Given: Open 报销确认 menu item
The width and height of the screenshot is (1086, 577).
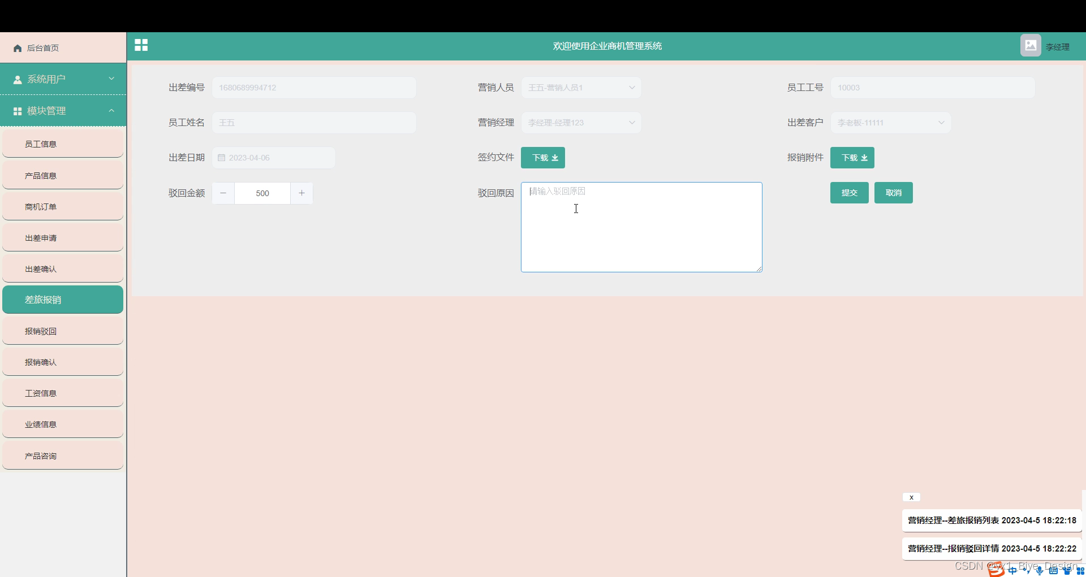Looking at the screenshot, I should 63,362.
